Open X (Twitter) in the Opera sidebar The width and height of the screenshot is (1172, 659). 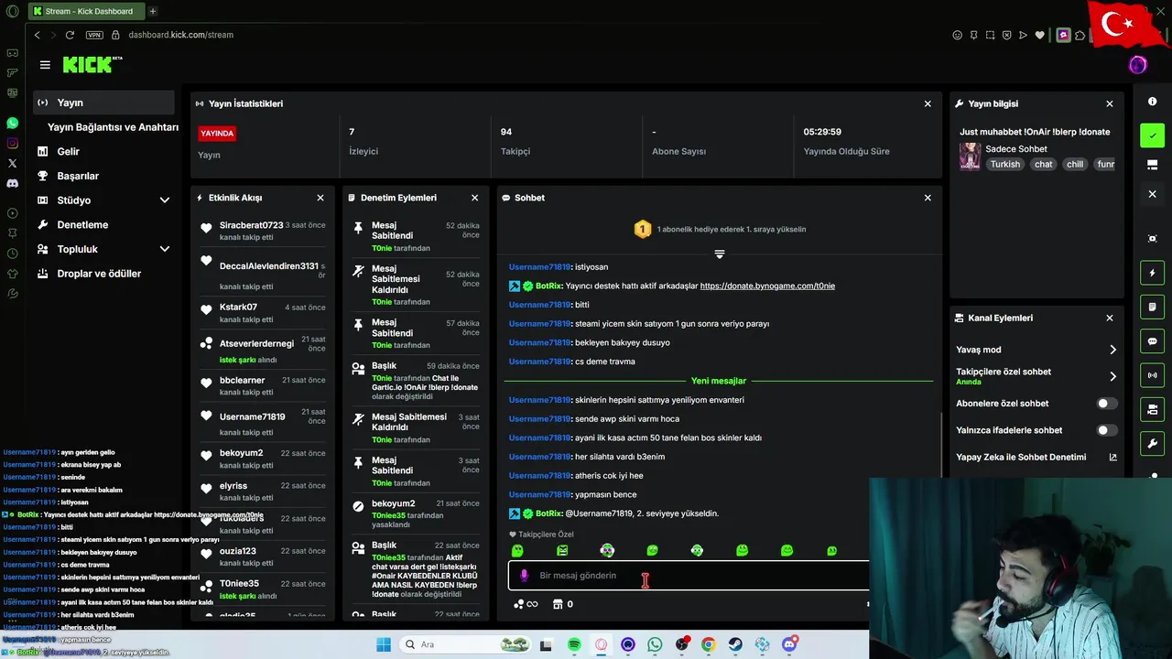[x=12, y=163]
